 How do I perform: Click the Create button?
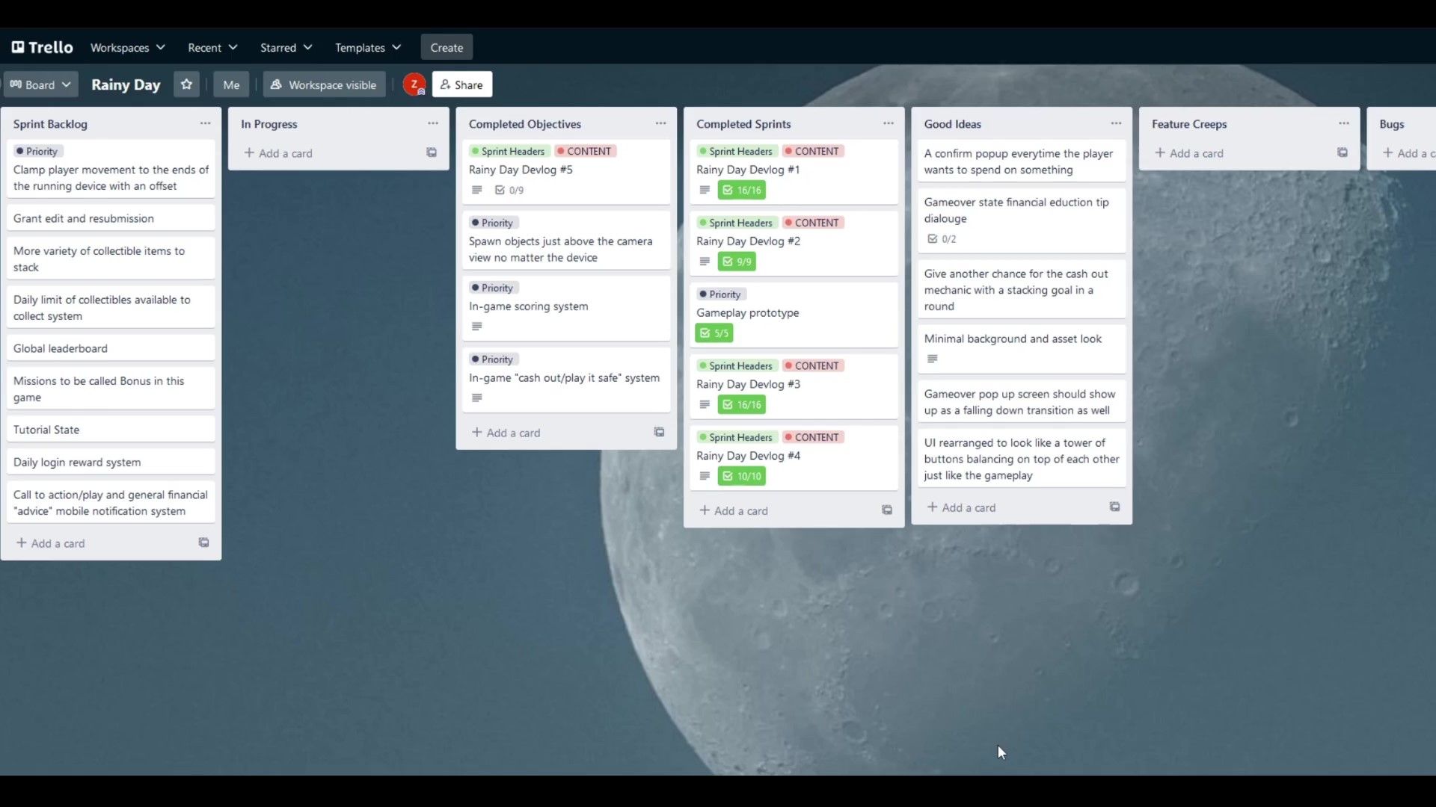click(447, 47)
